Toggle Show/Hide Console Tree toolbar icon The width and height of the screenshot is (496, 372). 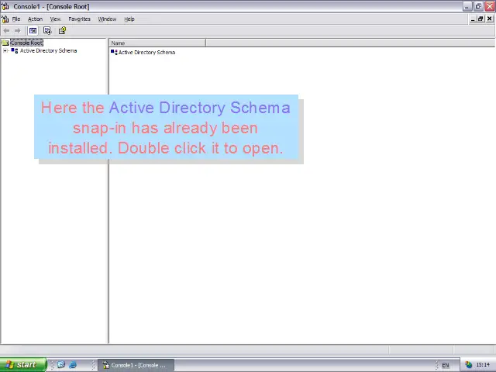[33, 31]
